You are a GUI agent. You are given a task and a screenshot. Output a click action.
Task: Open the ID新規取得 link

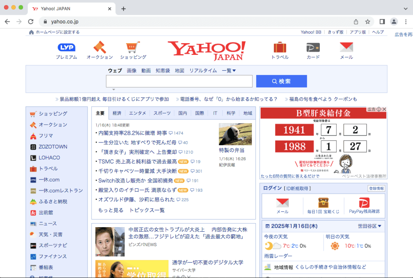(x=297, y=188)
